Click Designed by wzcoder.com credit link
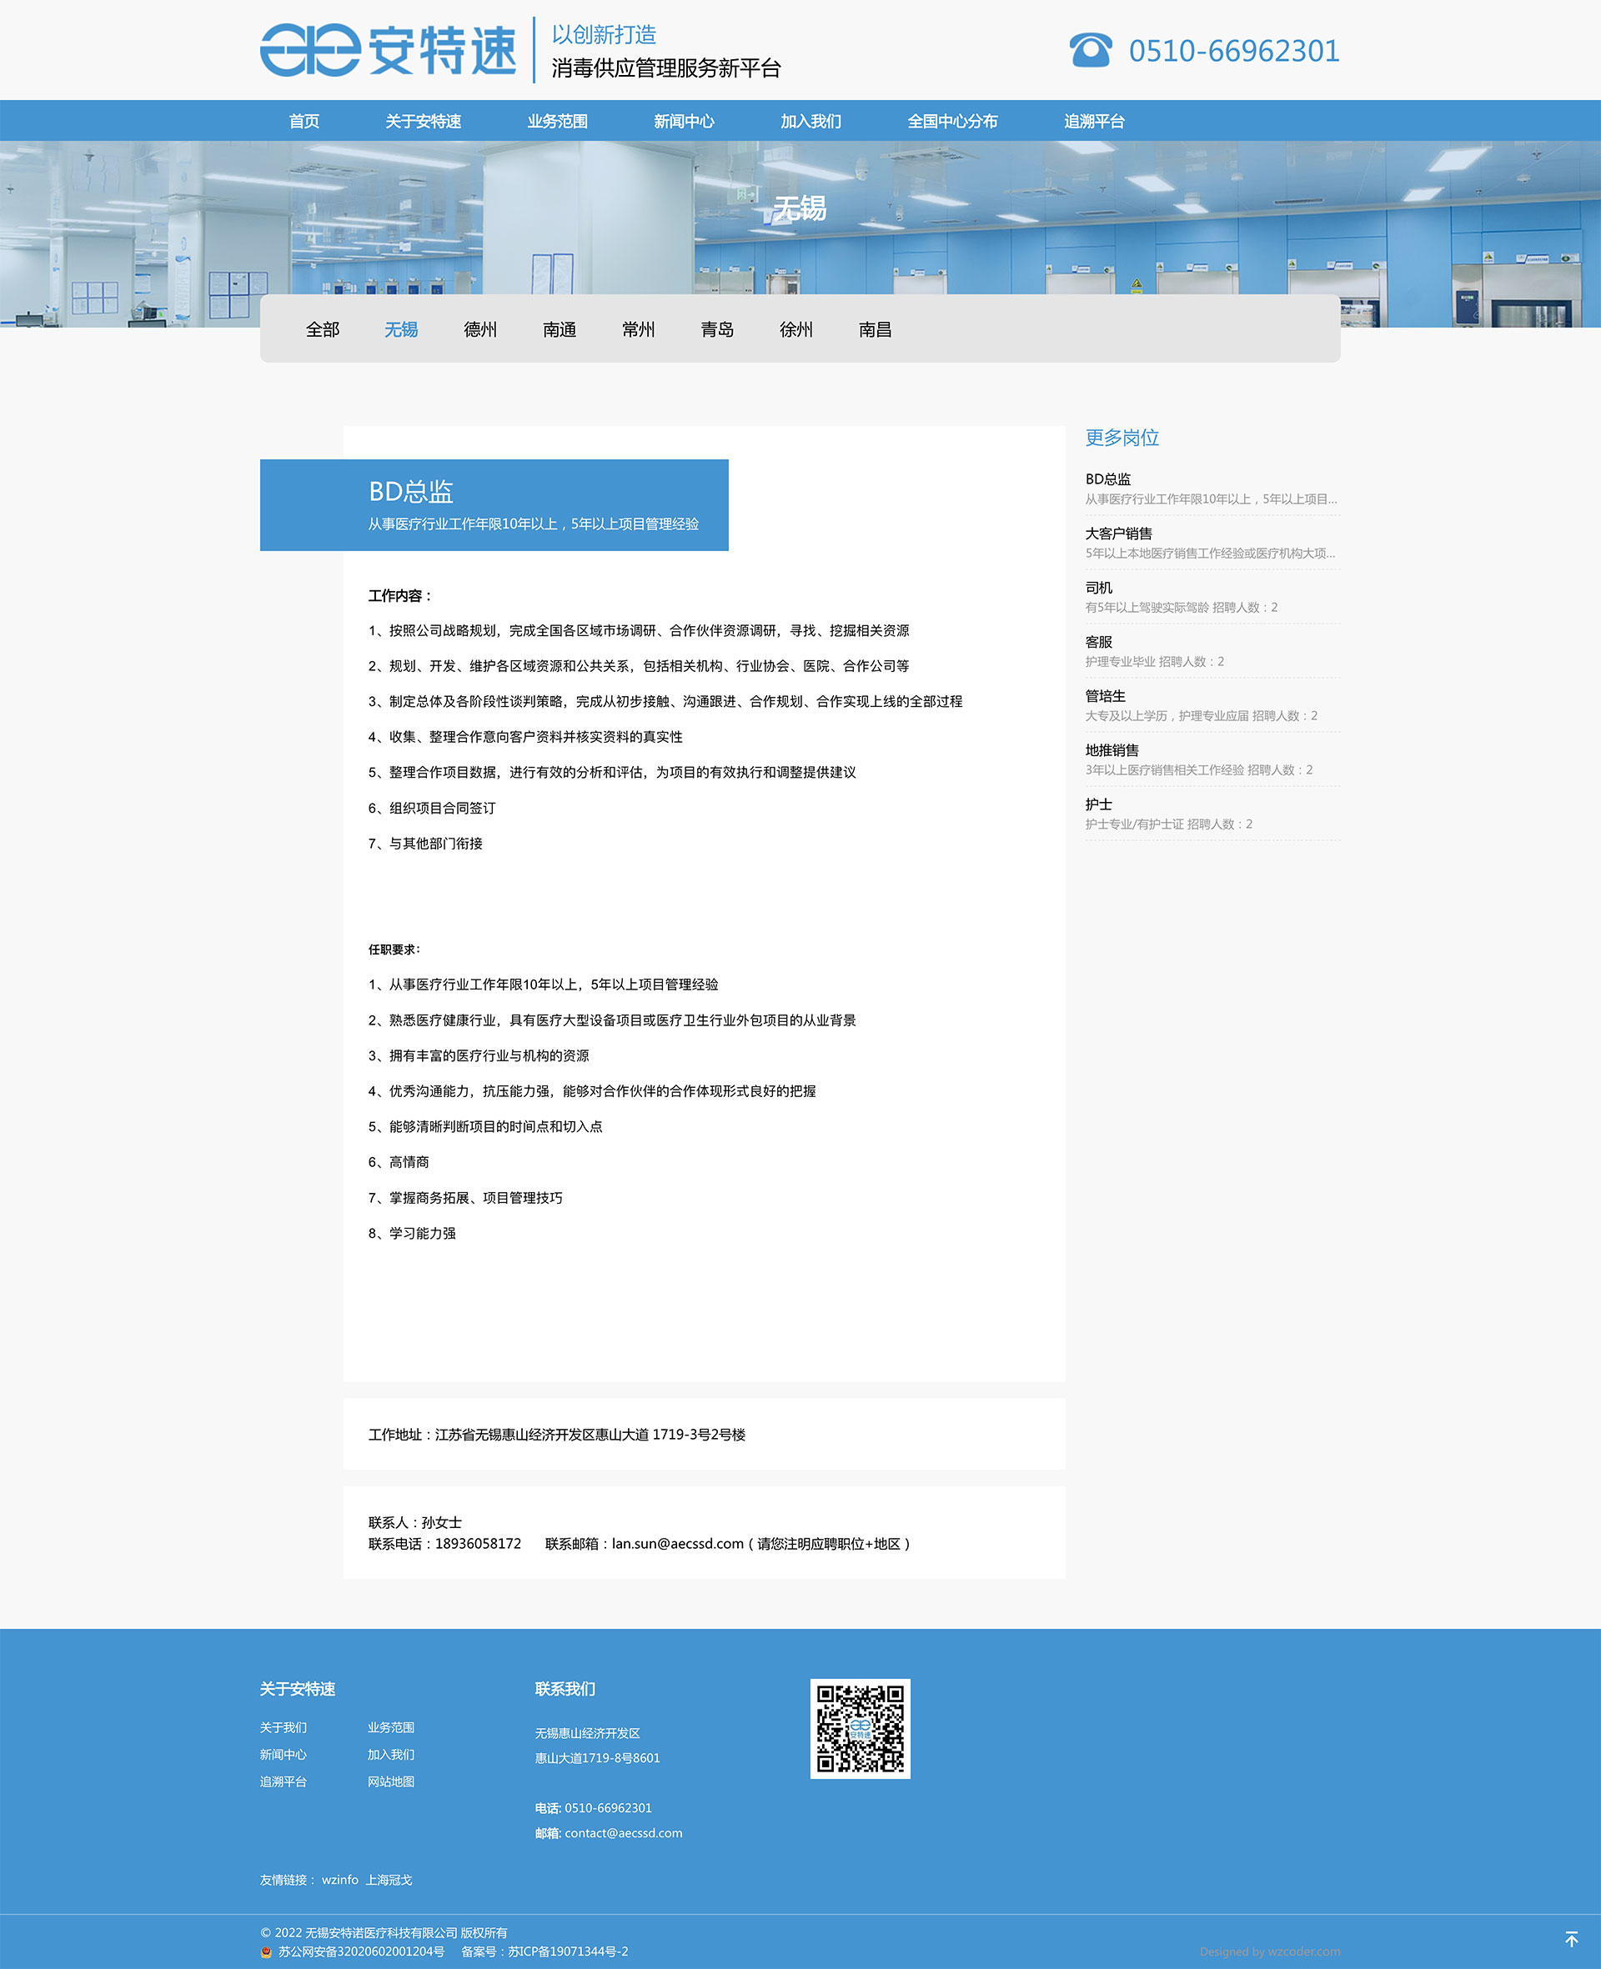The width and height of the screenshot is (1601, 1969). [x=1269, y=1951]
